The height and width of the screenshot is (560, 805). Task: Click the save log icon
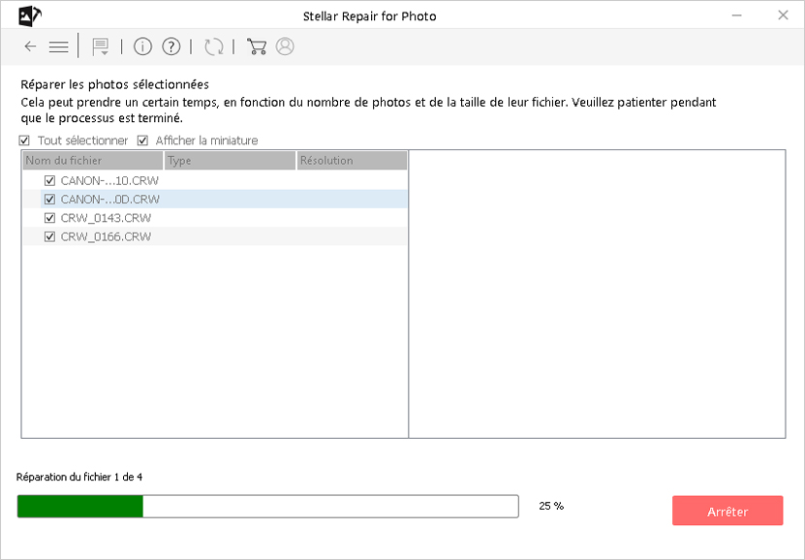(99, 47)
